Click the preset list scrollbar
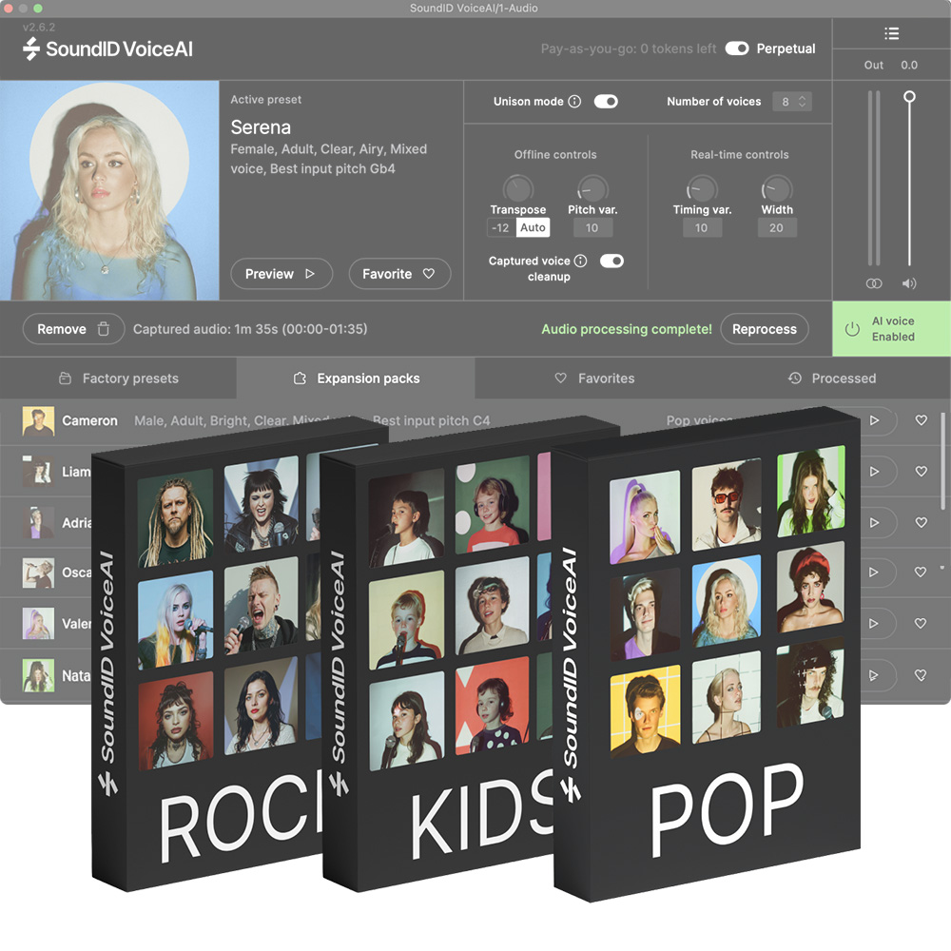 click(x=942, y=461)
